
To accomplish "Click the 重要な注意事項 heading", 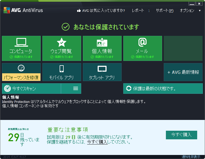I will [68, 130].
